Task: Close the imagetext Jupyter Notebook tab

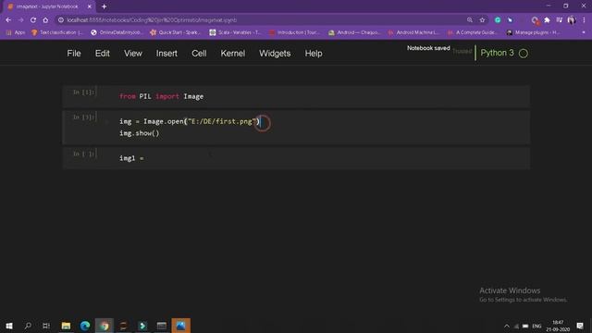Action: [90, 6]
